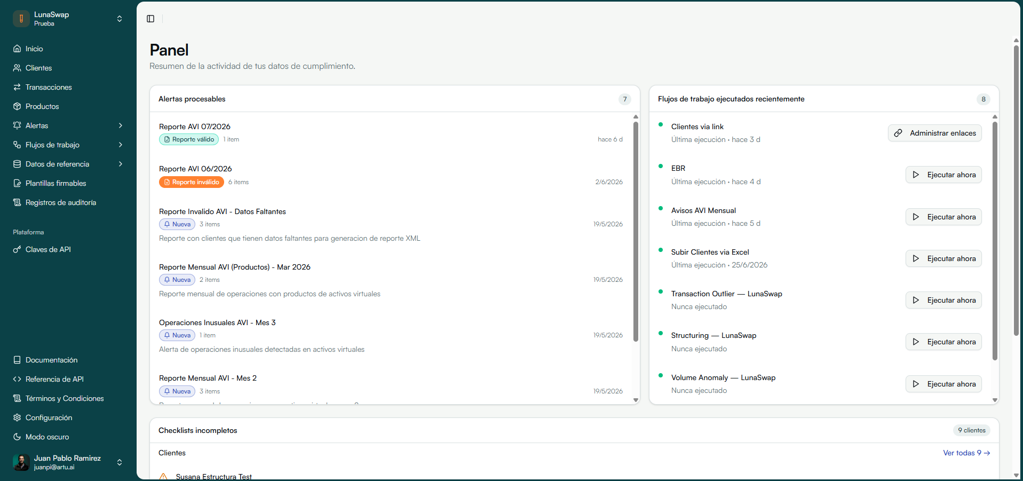This screenshot has width=1023, height=481.
Task: Open the LunaSwap workspace switcher chevrons
Action: [x=120, y=19]
